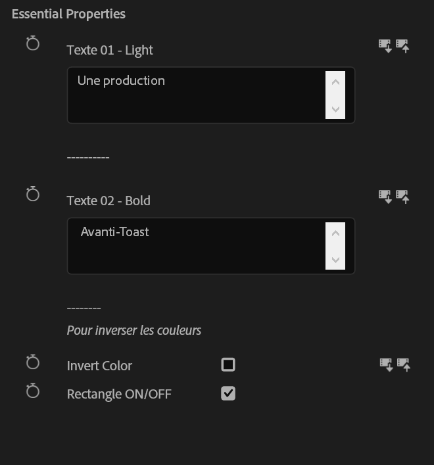Pull Texte 01 - Light from primary comp
The image size is (434, 465).
[385, 46]
